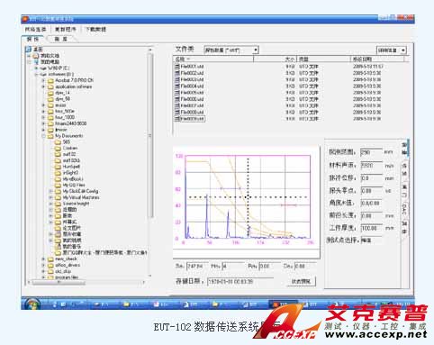434x345 pixels.
Task: Collapse the My Documents tree node
Action: (43, 136)
